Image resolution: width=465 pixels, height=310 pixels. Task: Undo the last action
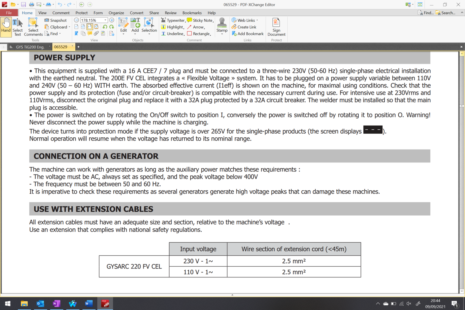click(x=60, y=5)
